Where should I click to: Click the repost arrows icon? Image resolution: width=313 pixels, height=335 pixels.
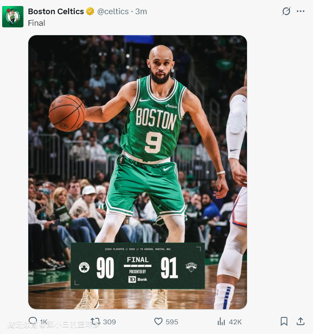point(95,321)
